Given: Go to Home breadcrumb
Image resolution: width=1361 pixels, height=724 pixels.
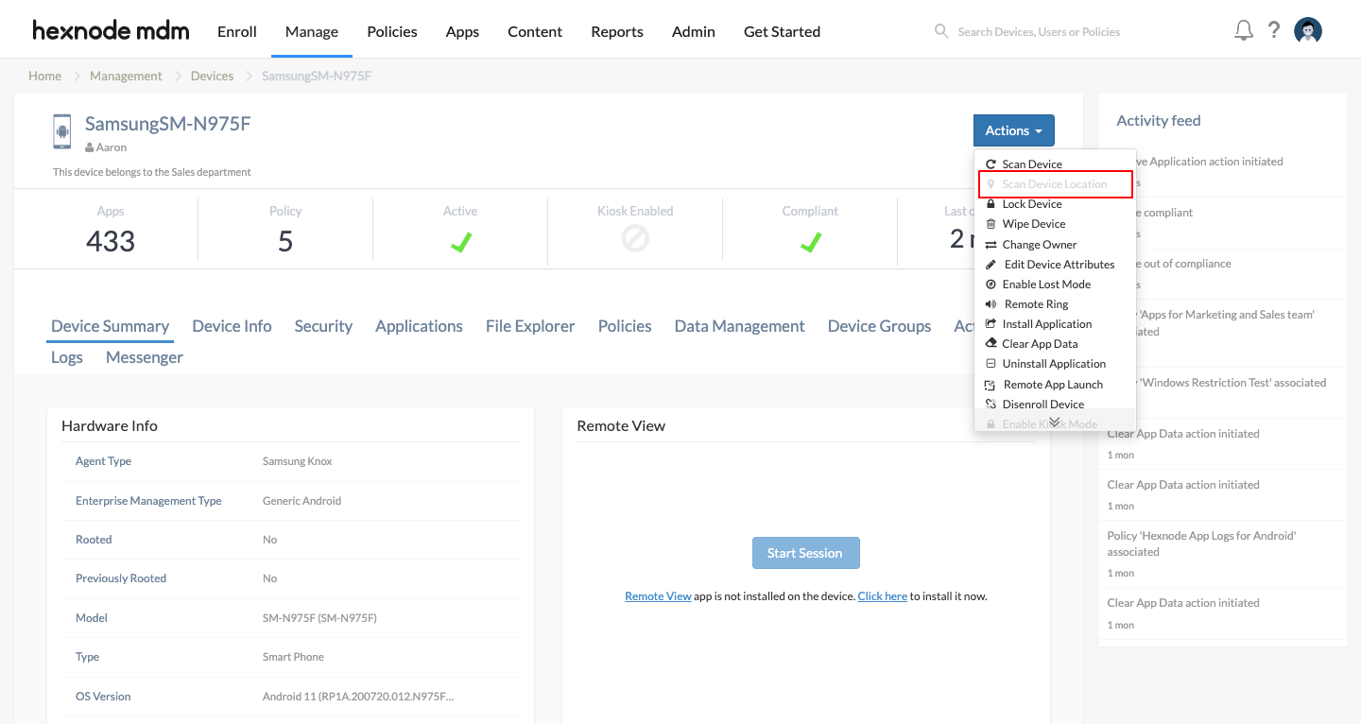Looking at the screenshot, I should [44, 76].
